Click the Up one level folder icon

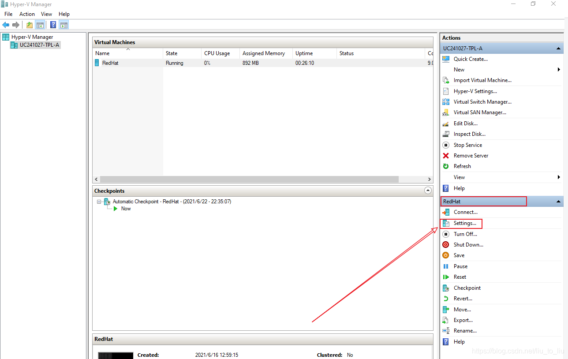tap(30, 25)
